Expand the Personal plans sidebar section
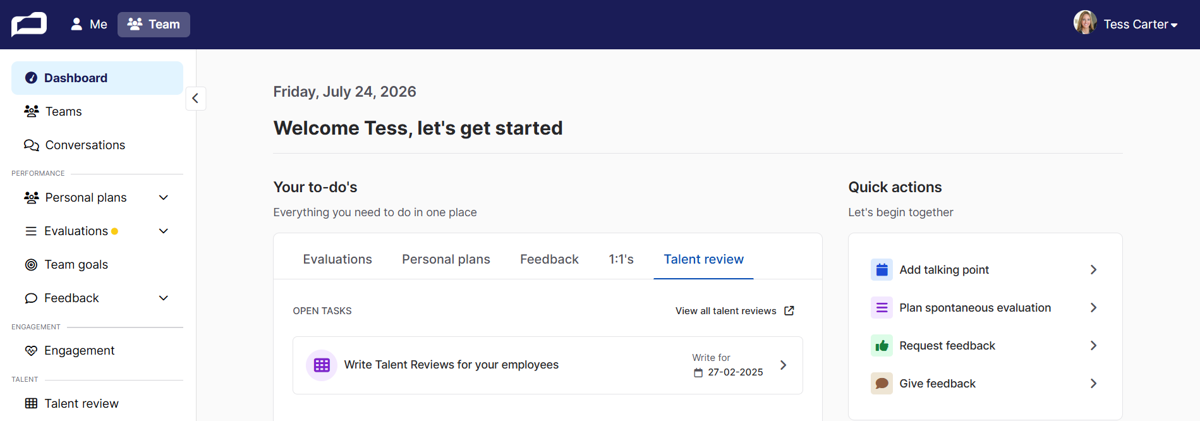The height and width of the screenshot is (421, 1200). [x=164, y=198]
